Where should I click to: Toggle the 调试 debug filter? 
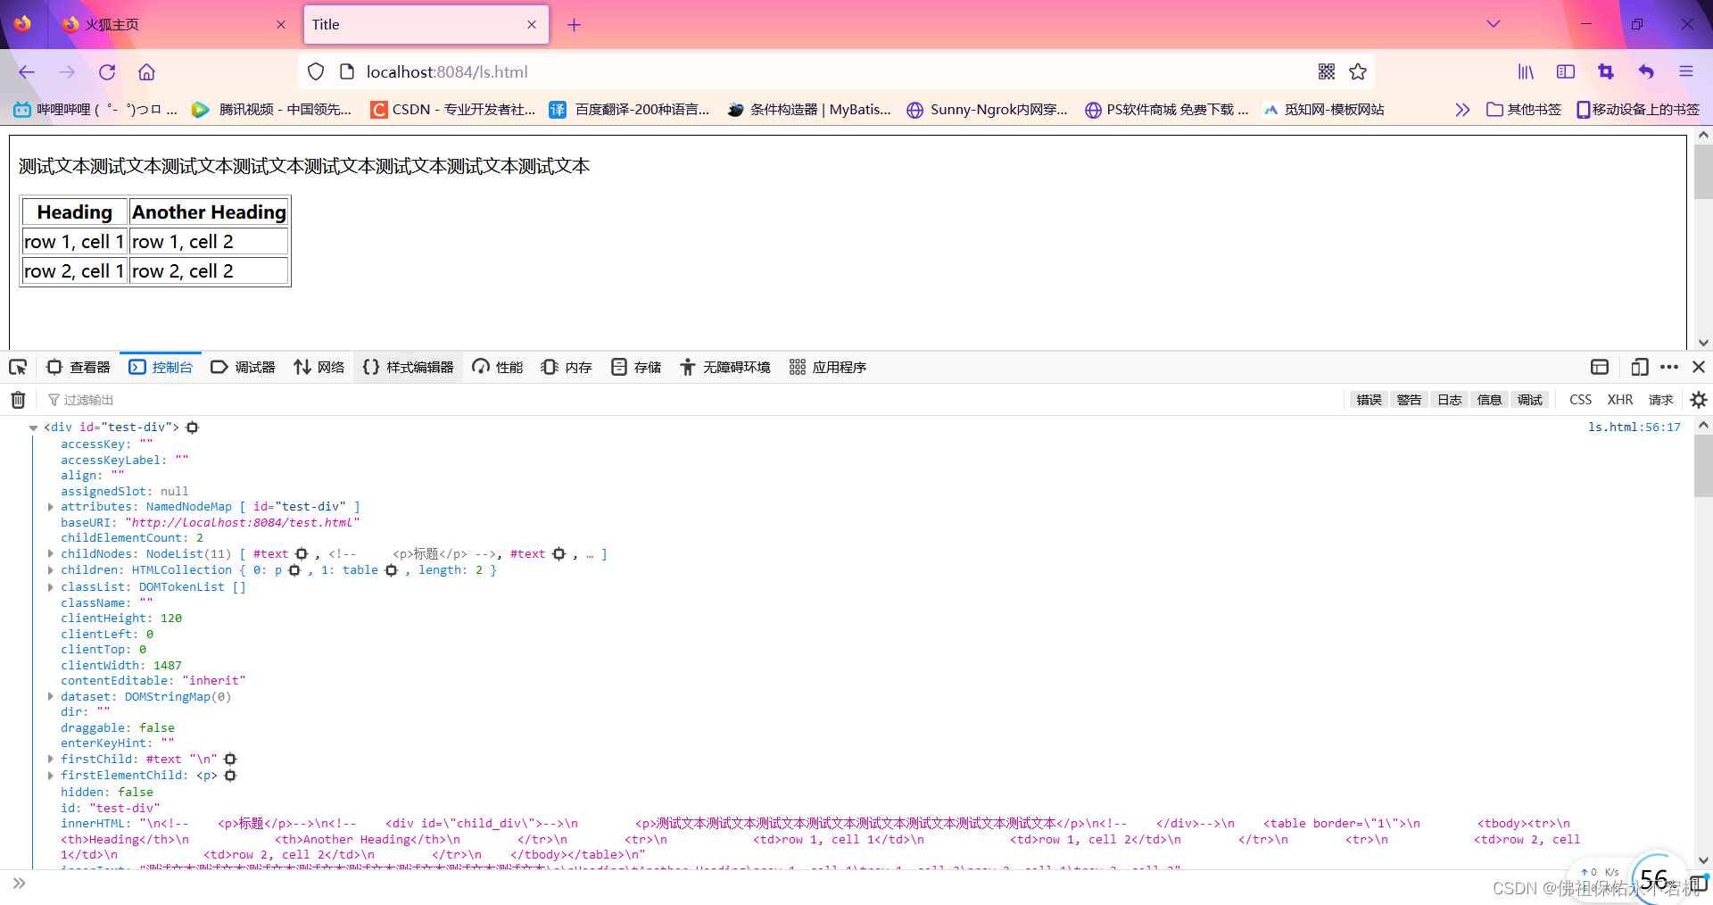(1529, 400)
